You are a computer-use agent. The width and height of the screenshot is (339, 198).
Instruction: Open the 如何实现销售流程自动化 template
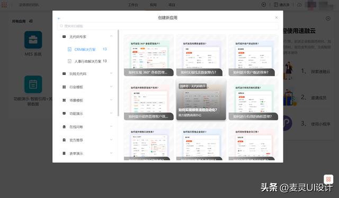[201, 100]
